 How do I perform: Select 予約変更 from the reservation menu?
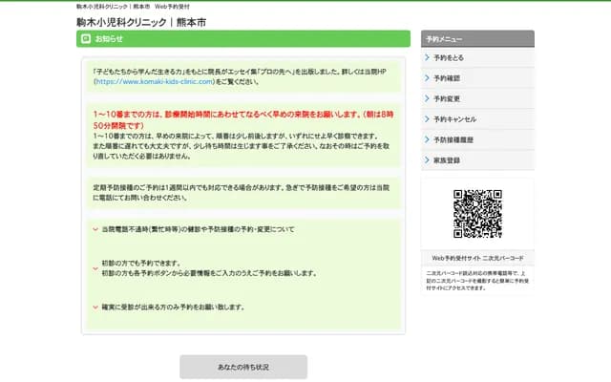(447, 98)
